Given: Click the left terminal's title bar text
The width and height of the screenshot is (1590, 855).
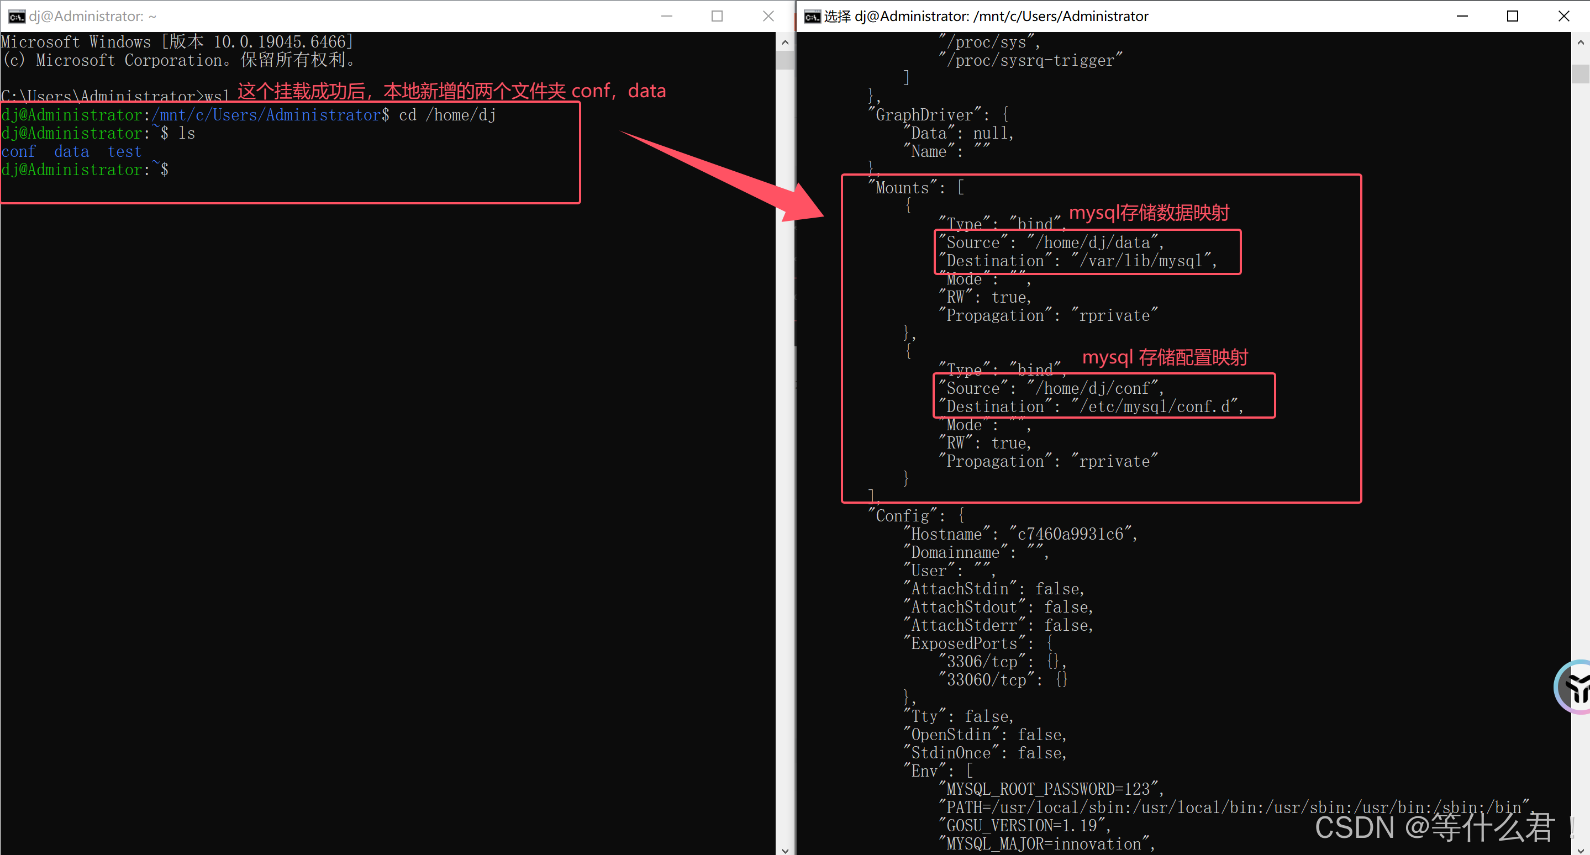Looking at the screenshot, I should tap(93, 16).
